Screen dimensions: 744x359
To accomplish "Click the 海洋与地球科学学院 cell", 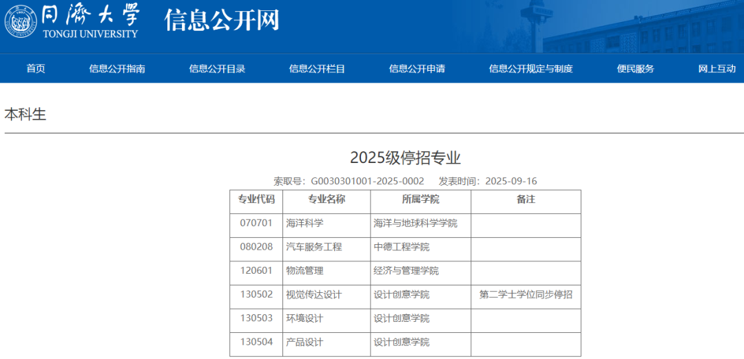I will pos(415,224).
